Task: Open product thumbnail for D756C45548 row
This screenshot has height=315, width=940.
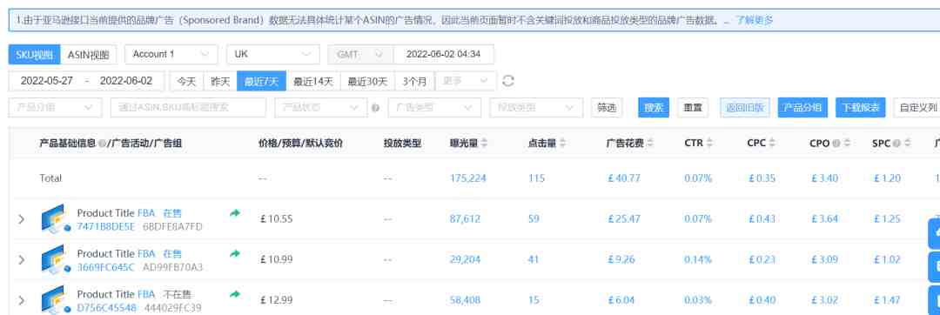Action: tap(57, 300)
